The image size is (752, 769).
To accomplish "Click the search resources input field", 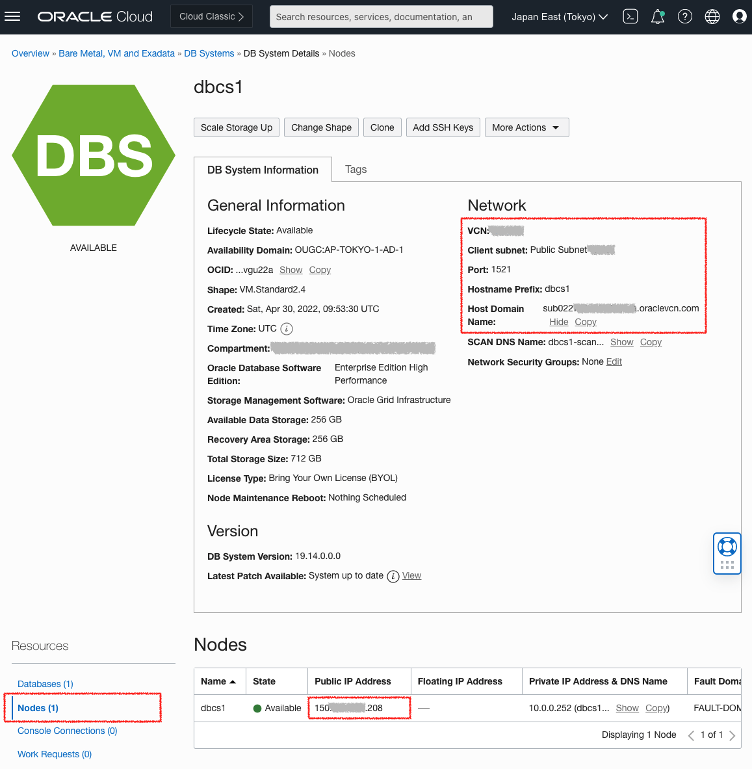I will pyautogui.click(x=382, y=17).
